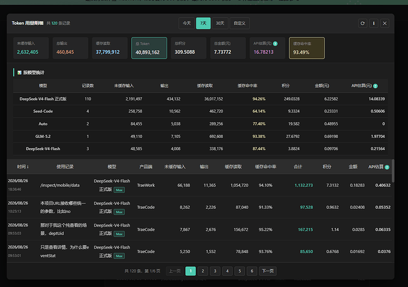The height and width of the screenshot is (287, 408).
Task: Select the 总积分 summary card
Action: coord(189,48)
